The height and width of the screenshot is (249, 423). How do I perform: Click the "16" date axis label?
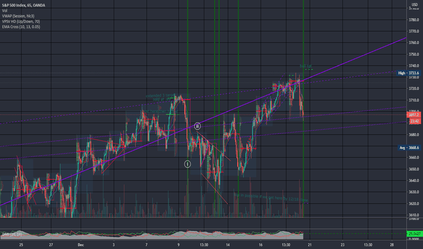[261, 244]
